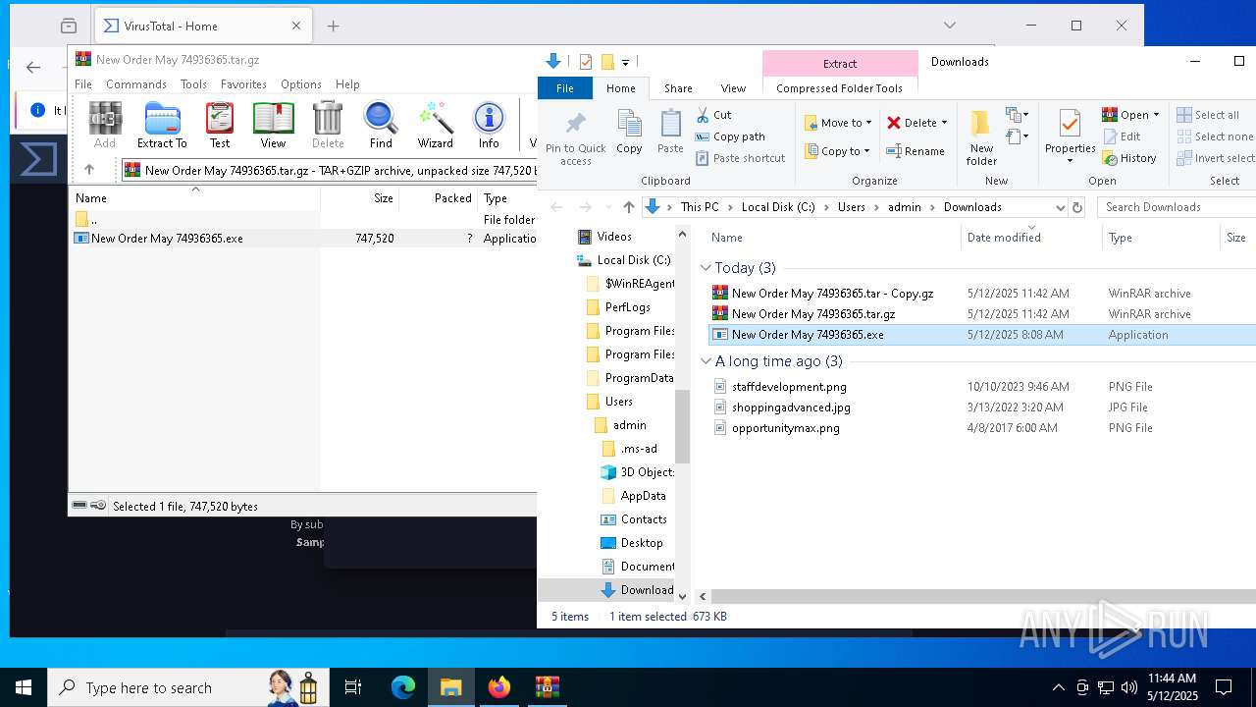Screen dimensions: 1256x707
Task: Click the Local Disk (C:) breadcrumb
Action: coord(778,207)
